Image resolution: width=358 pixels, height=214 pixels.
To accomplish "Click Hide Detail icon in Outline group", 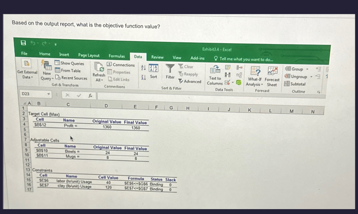I will [x=318, y=77].
